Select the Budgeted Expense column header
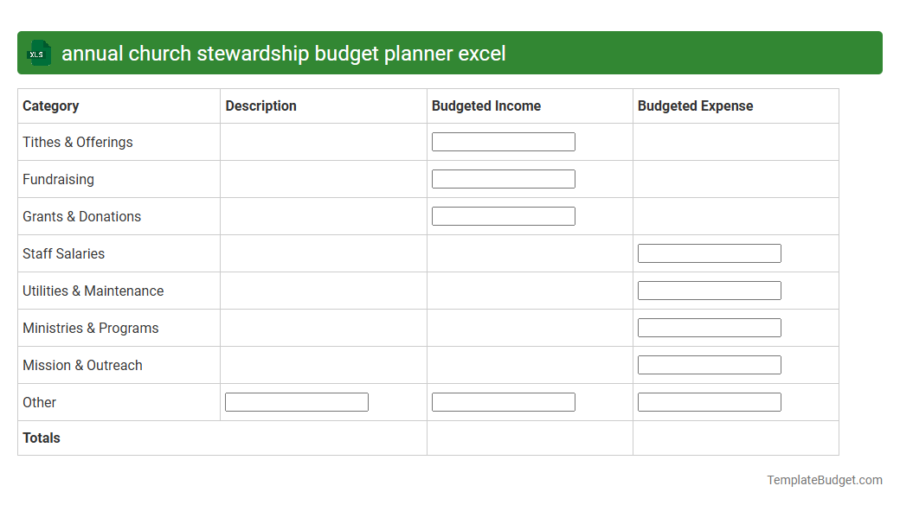The height and width of the screenshot is (505, 900). point(696,105)
